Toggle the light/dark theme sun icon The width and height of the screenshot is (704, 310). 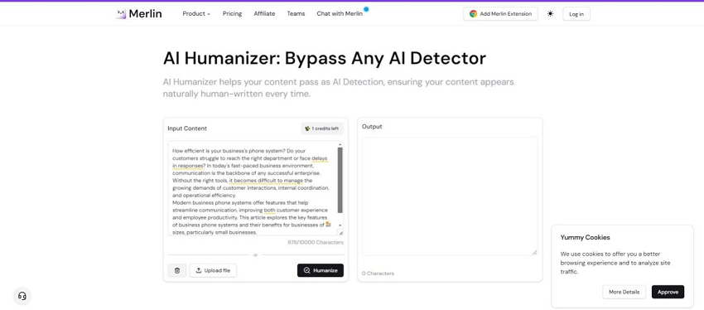pyautogui.click(x=551, y=13)
